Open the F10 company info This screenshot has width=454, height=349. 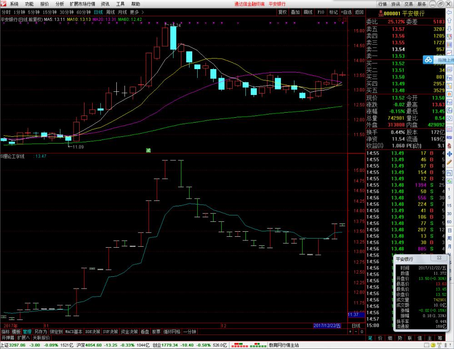(320, 12)
